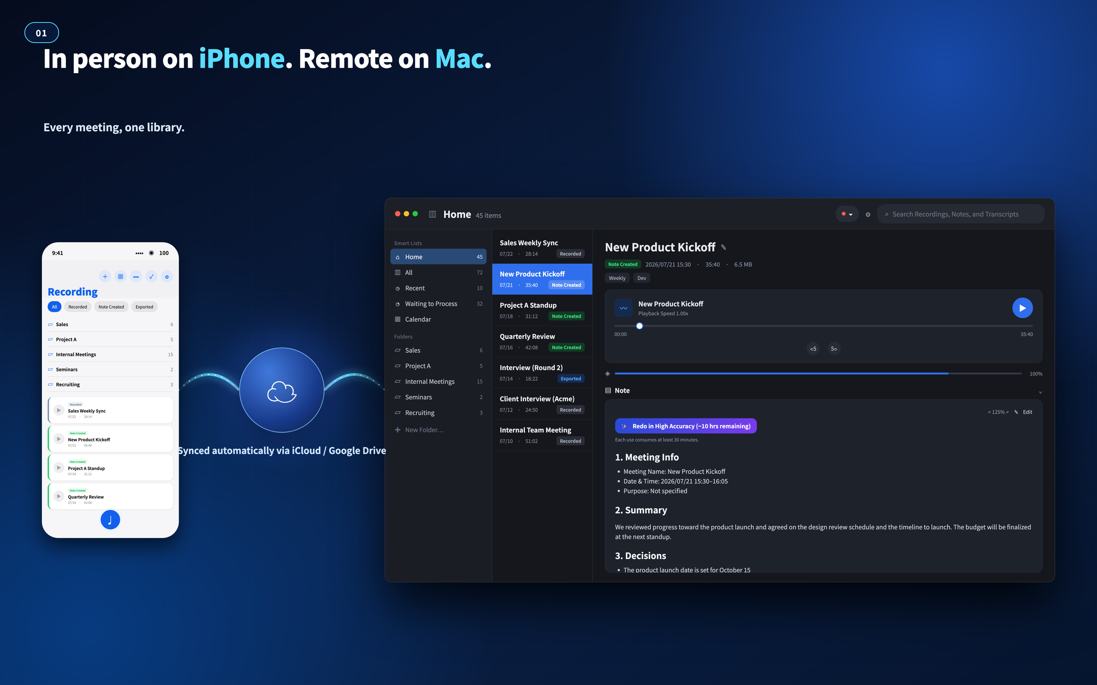The height and width of the screenshot is (685, 1097).
Task: Select the All filter chip on the phone
Action: coord(54,307)
